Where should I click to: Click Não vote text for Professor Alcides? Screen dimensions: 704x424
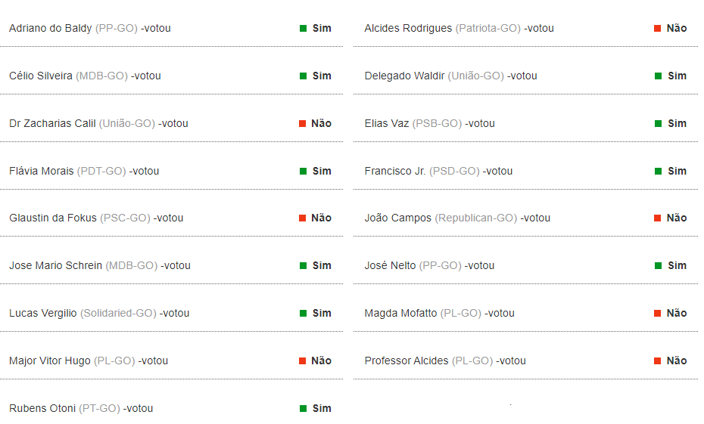tap(677, 361)
